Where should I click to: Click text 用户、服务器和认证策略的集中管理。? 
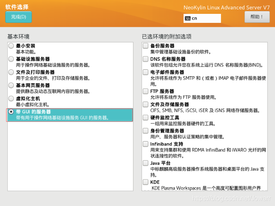pos(187,137)
